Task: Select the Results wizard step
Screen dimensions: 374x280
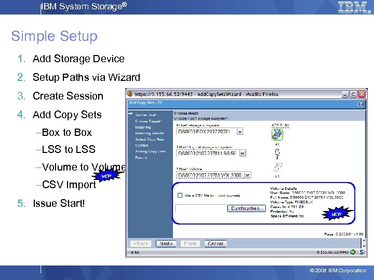Action: pyautogui.click(x=141, y=158)
